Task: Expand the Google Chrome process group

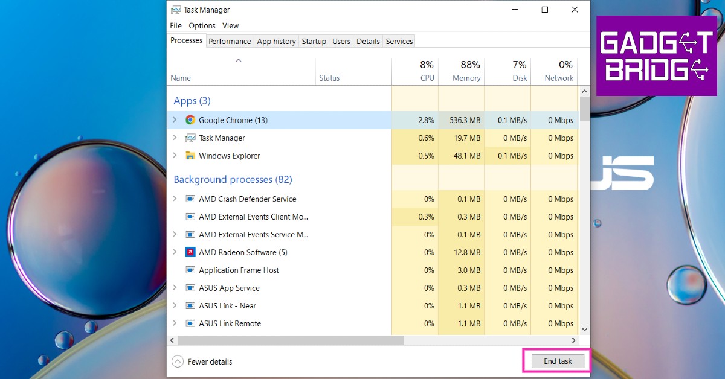Action: point(175,120)
